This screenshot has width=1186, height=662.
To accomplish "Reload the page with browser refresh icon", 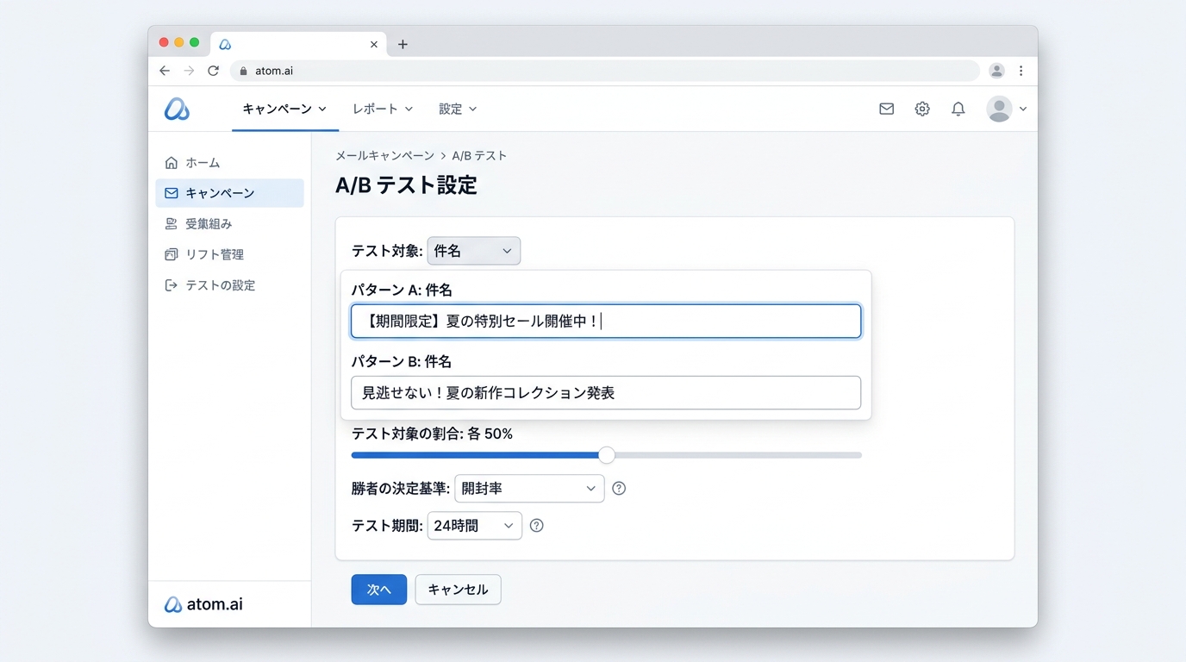I will tap(213, 71).
